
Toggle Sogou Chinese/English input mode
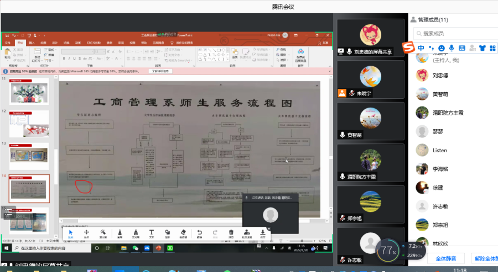[x=422, y=48]
